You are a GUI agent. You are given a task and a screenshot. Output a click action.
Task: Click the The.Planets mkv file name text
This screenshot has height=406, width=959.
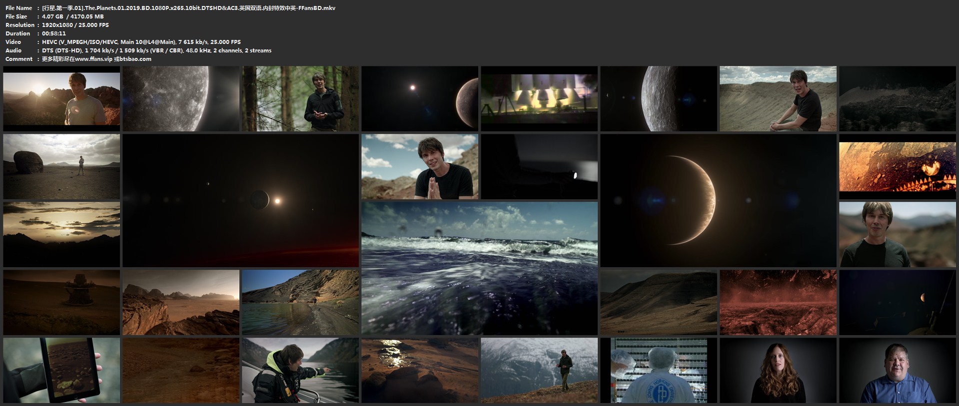pyautogui.click(x=188, y=8)
